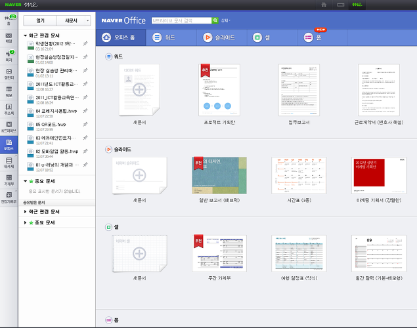Select the 월간 달력 (기본+메모형) template
Viewport: 417px width, 328px height.
click(379, 253)
